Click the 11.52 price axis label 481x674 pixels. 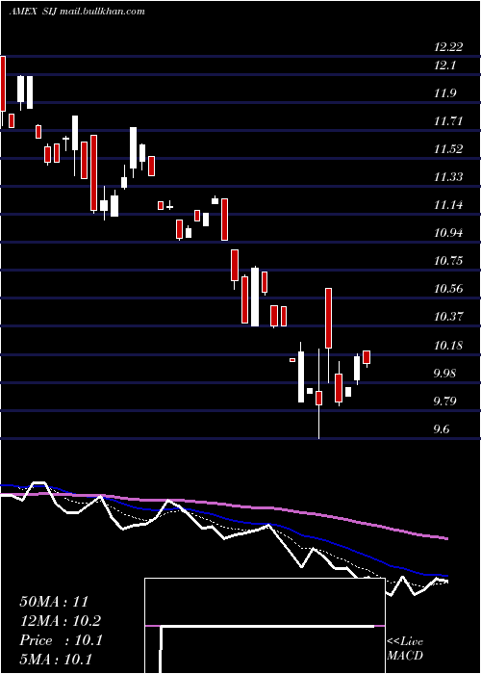pyautogui.click(x=448, y=149)
